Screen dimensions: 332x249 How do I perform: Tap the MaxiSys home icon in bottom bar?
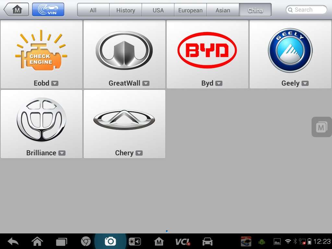click(159, 242)
